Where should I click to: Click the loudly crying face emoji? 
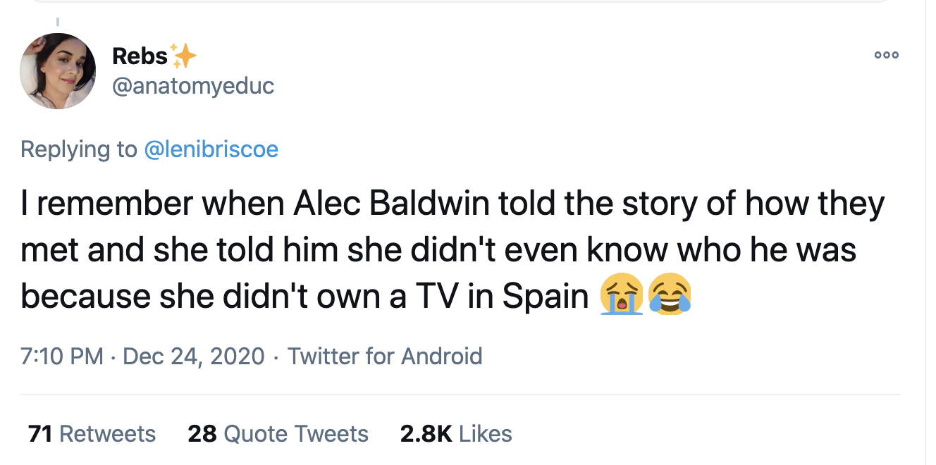pyautogui.click(x=621, y=294)
